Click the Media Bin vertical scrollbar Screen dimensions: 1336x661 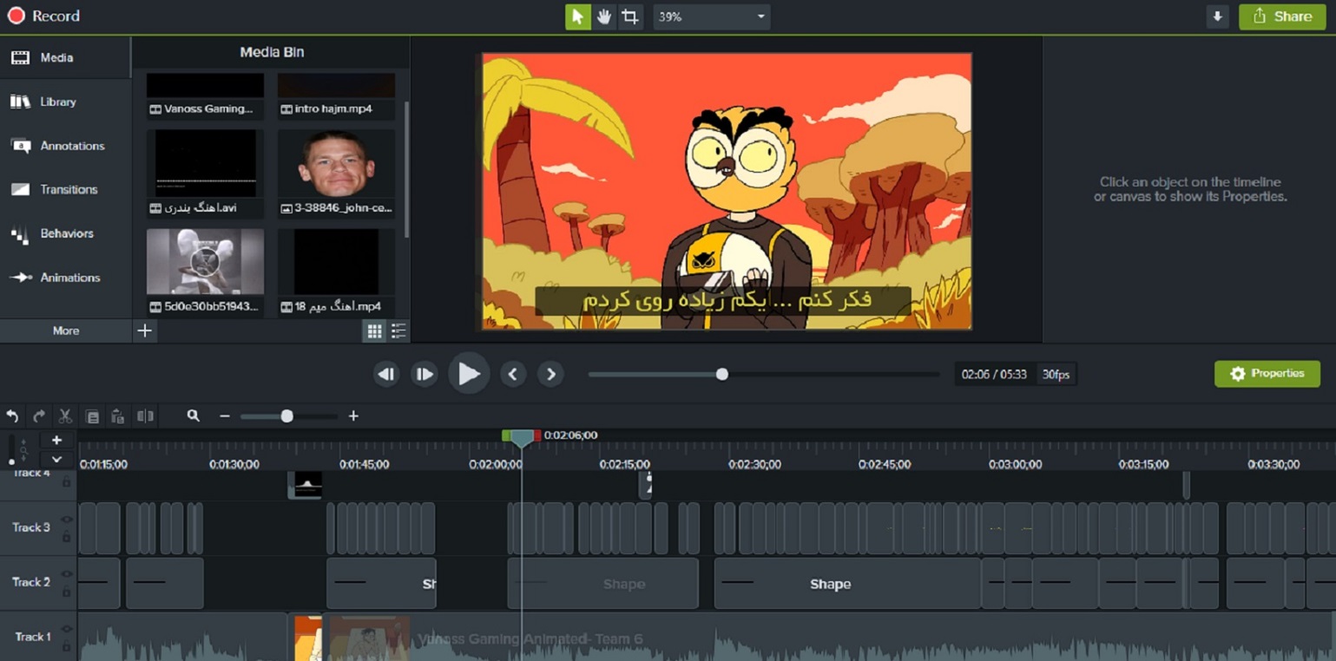pyautogui.click(x=407, y=169)
